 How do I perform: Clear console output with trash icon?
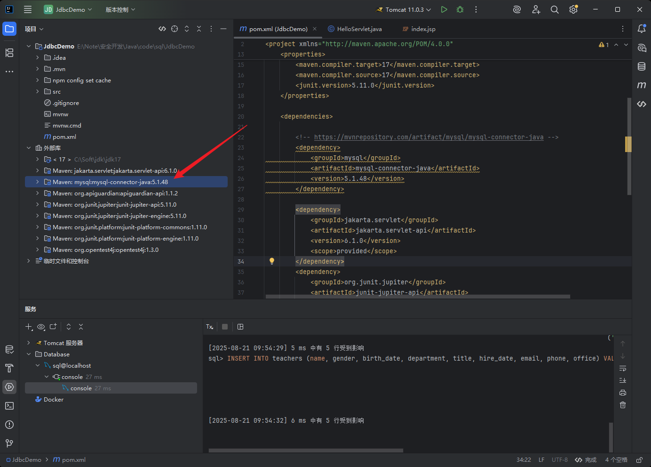point(623,405)
